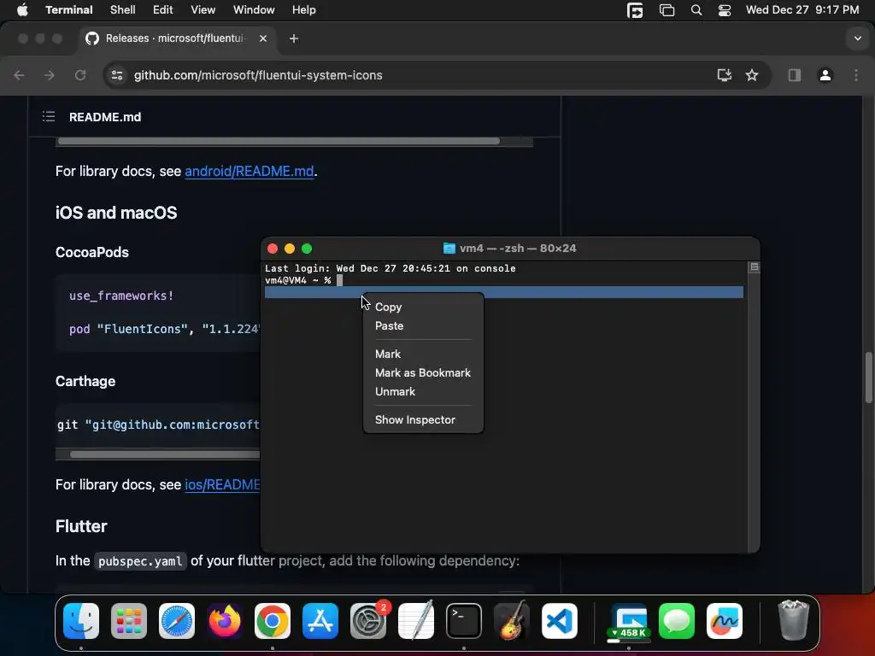Open GarageBand from the Dock
This screenshot has height=656, width=875.
[x=512, y=621]
